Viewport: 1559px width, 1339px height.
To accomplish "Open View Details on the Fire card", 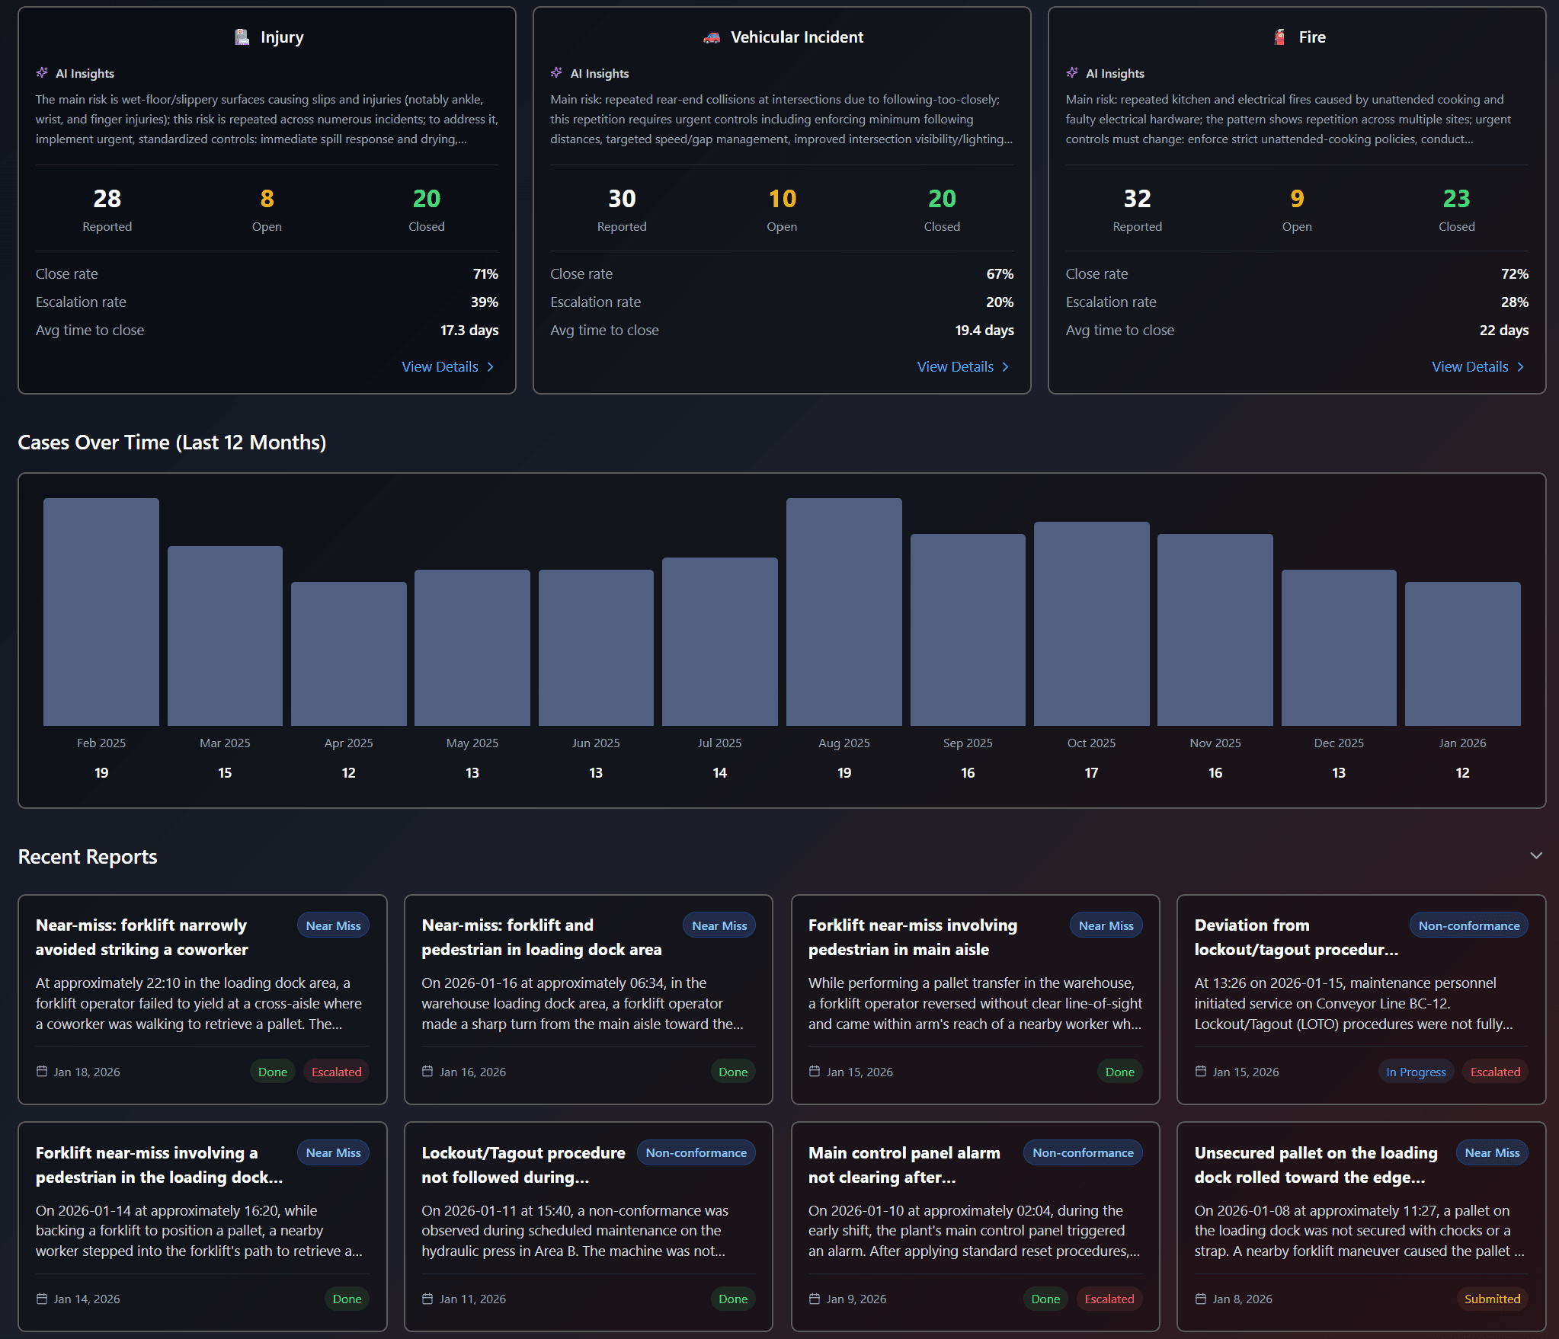I will tap(1477, 366).
